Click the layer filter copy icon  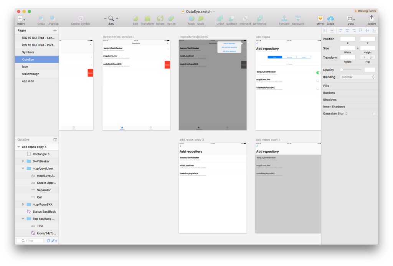click(48, 241)
